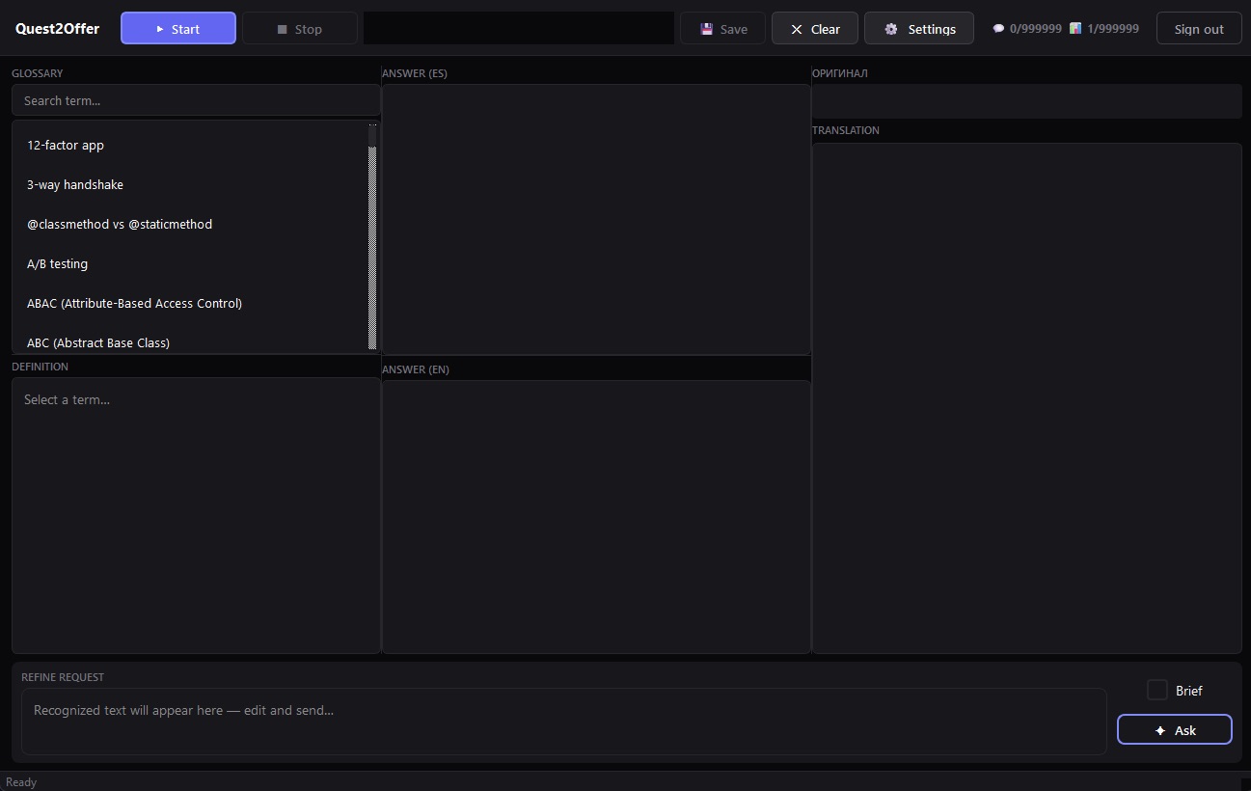Open Settings via the gear button
Viewport: 1251px width, 791px height.
point(918,29)
